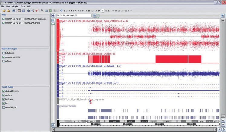
Task: Toggle the cn_segments file checkbox
Action: 4,19
